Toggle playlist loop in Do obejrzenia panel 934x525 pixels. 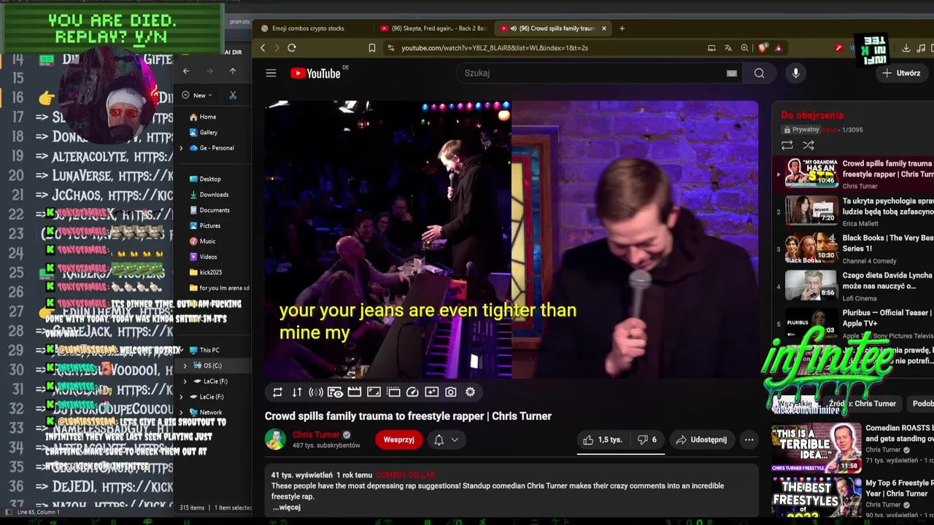tap(787, 146)
